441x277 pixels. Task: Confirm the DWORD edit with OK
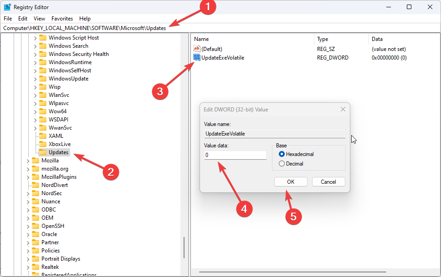291,182
